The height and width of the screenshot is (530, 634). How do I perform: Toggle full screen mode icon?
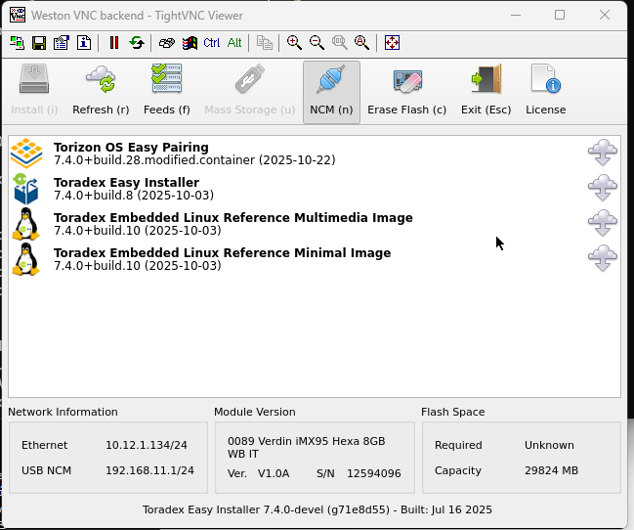pos(392,43)
